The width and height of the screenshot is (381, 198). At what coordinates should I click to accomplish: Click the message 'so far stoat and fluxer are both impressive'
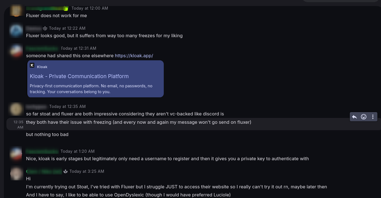click(x=125, y=114)
